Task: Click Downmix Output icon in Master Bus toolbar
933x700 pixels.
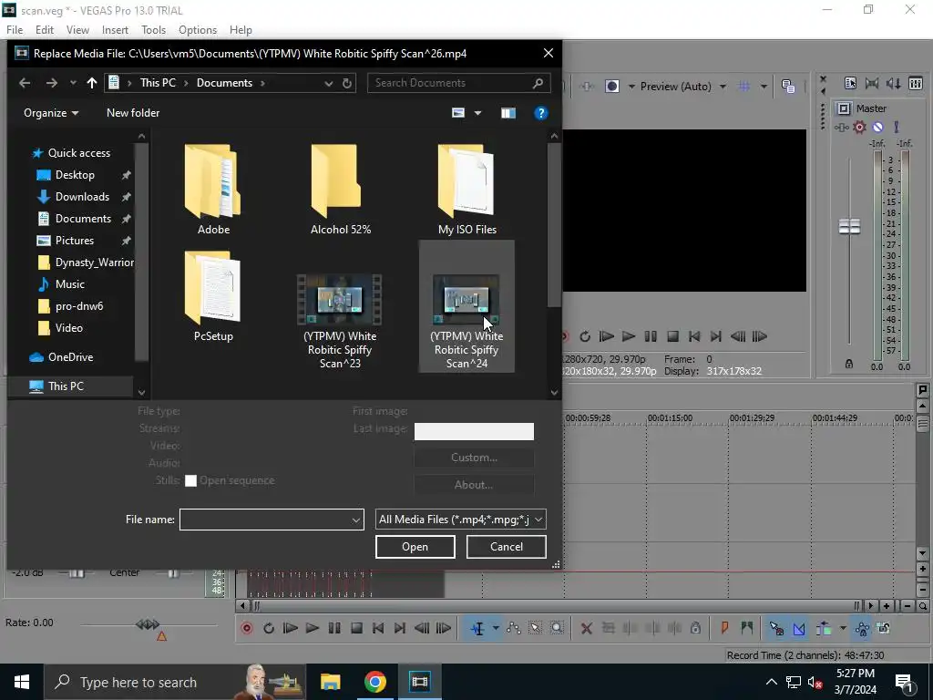Action: 872,83
